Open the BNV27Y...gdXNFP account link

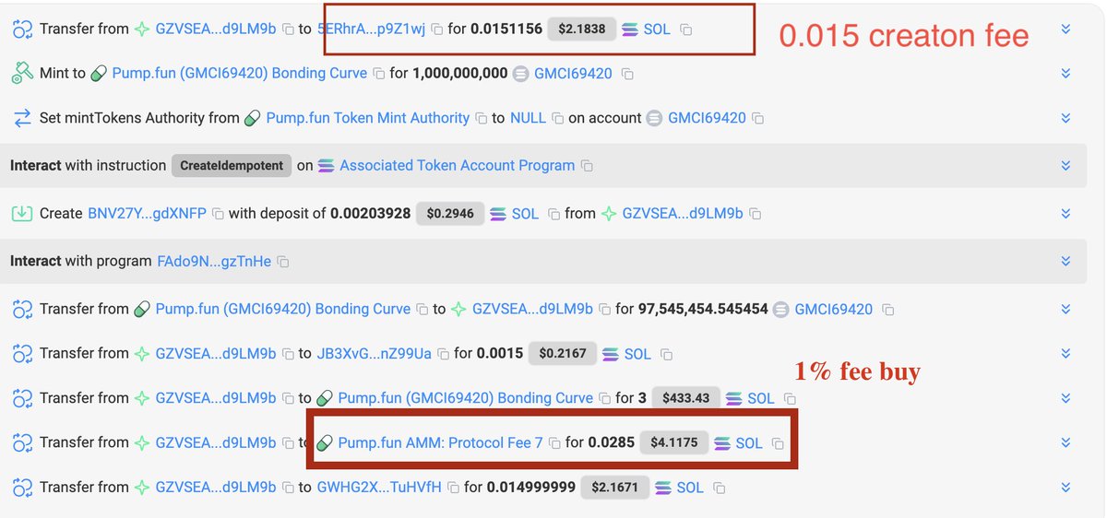pos(147,214)
